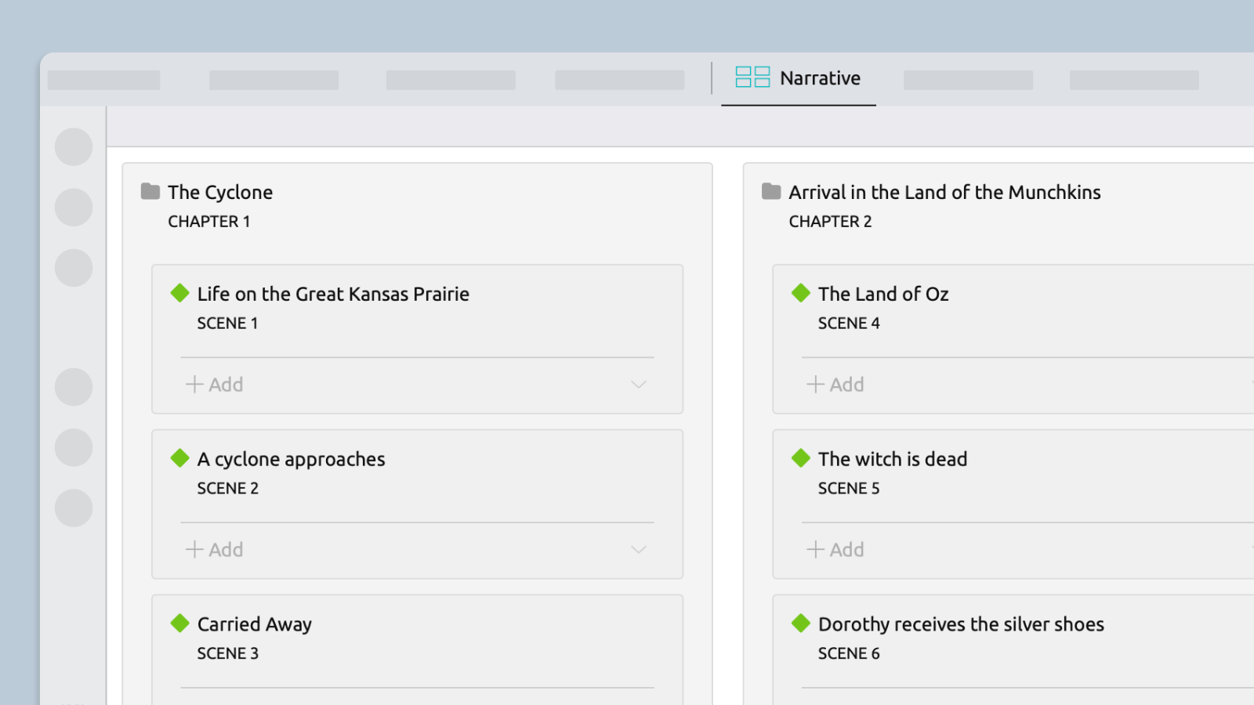Select the green diamond for A cyclone approaches
The height and width of the screenshot is (705, 1254).
coord(180,458)
